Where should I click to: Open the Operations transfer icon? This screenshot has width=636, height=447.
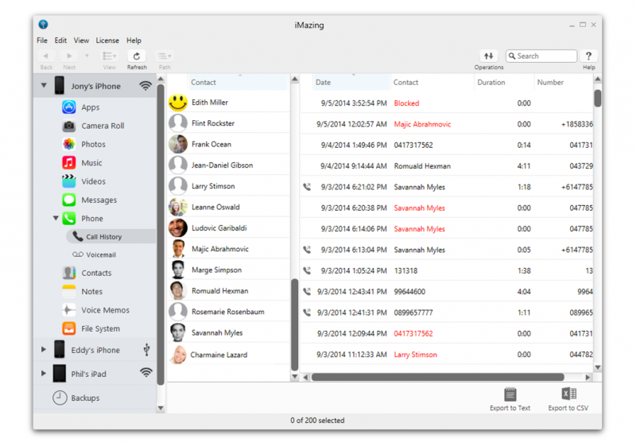tap(489, 56)
